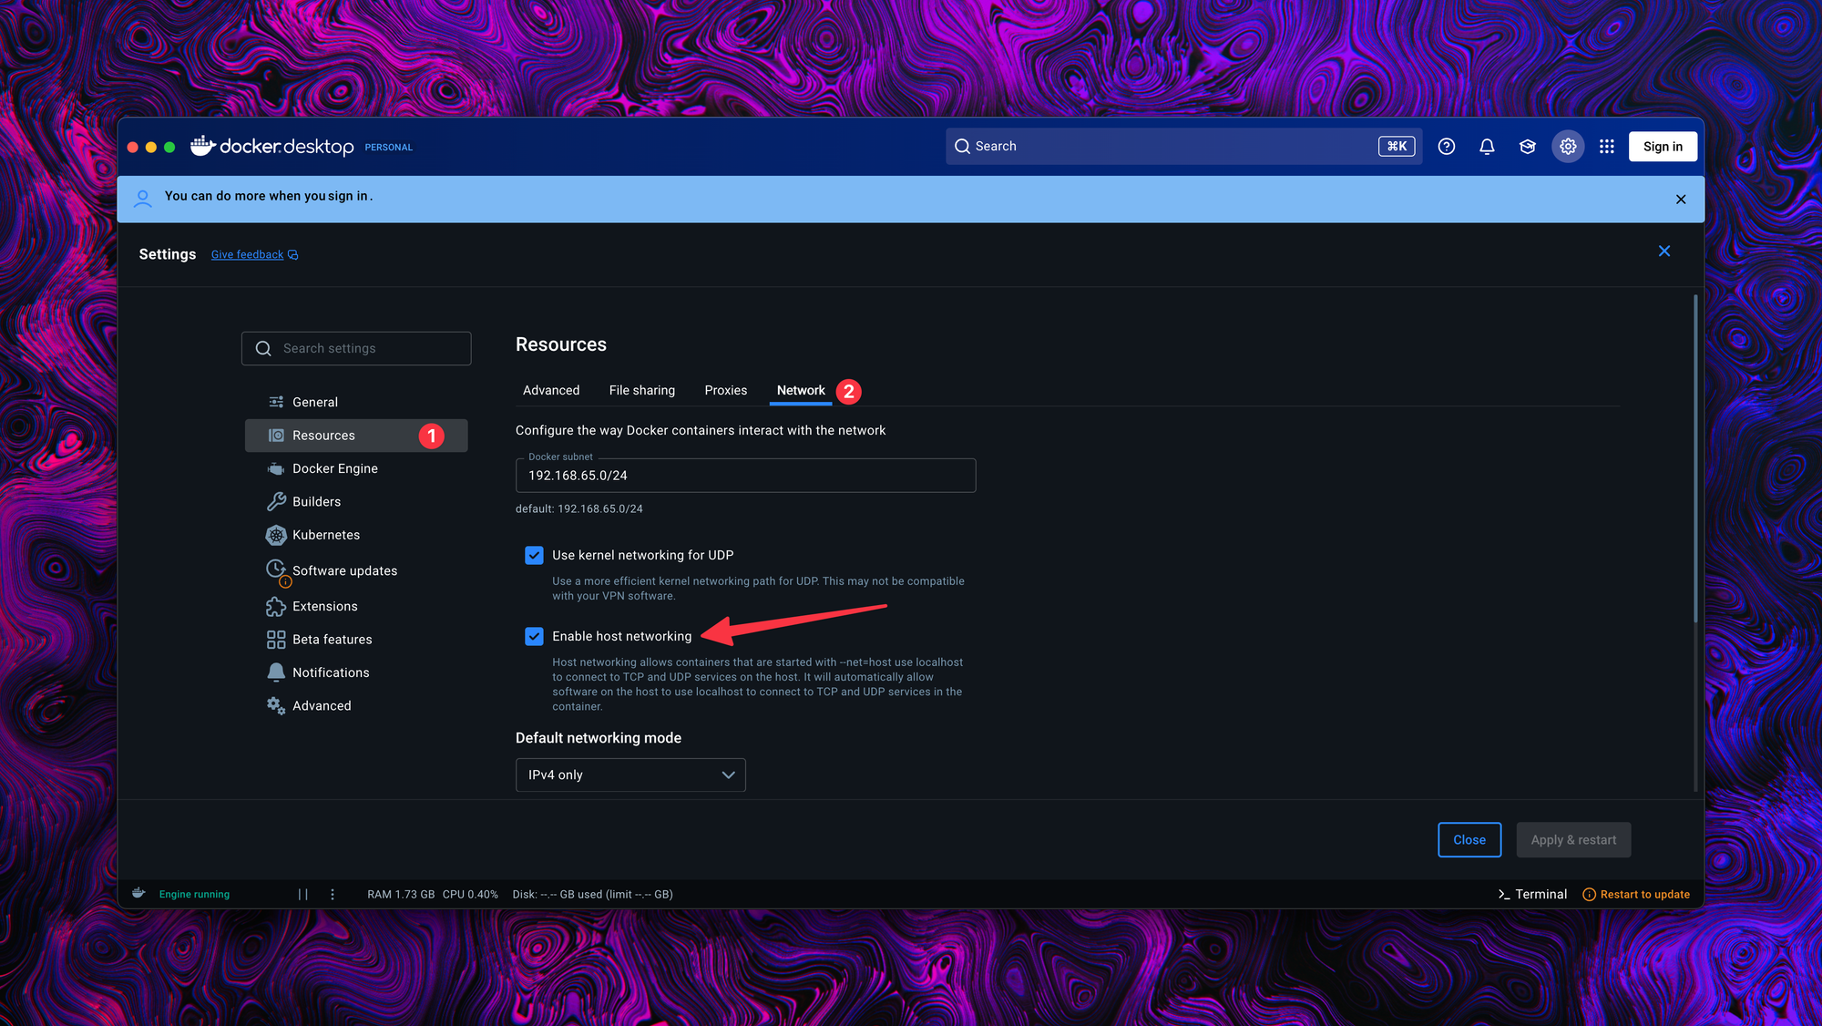Switch to the Advanced tab
This screenshot has height=1026, width=1822.
[551, 390]
